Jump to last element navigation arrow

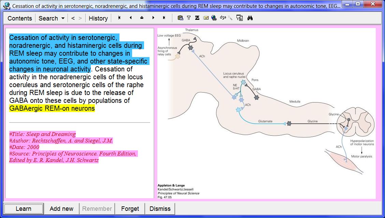164,18
